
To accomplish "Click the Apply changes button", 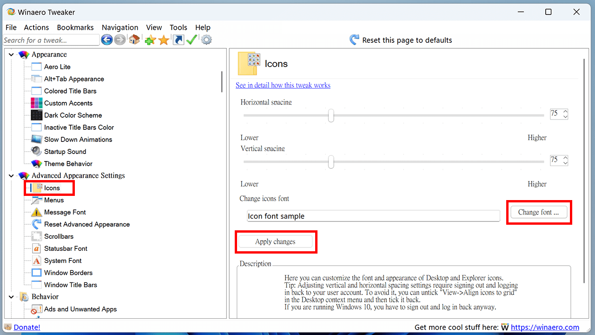I will click(275, 241).
